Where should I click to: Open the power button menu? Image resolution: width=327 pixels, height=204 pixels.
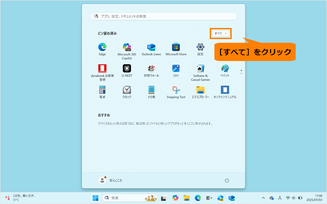227,180
